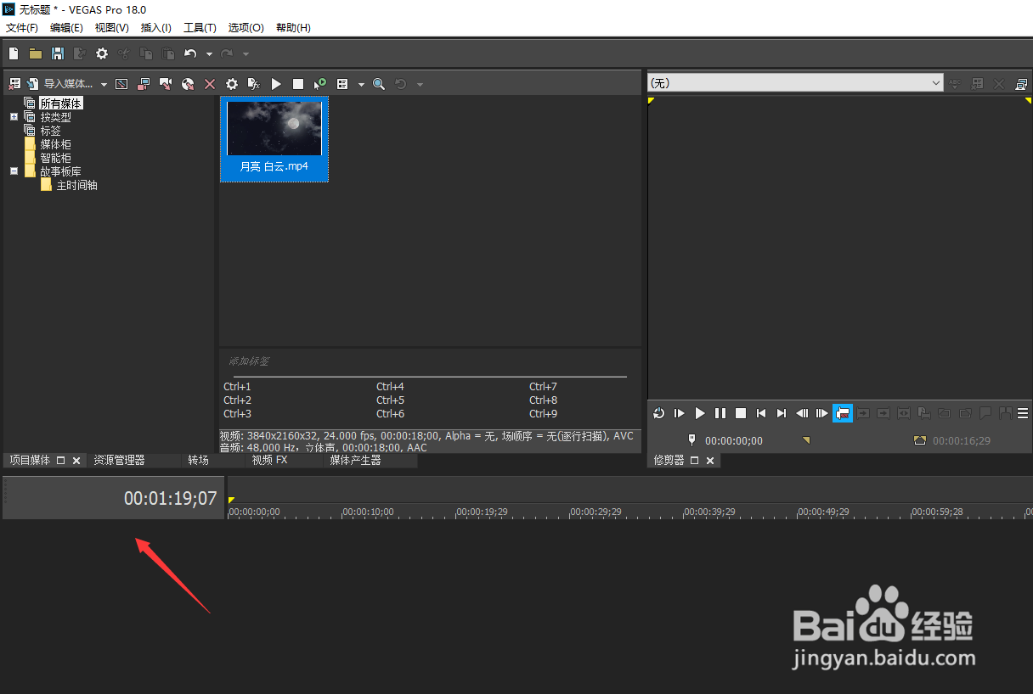Toggle the highlighted timeline overwrite button in trimmer
The width and height of the screenshot is (1033, 694).
[x=843, y=413]
